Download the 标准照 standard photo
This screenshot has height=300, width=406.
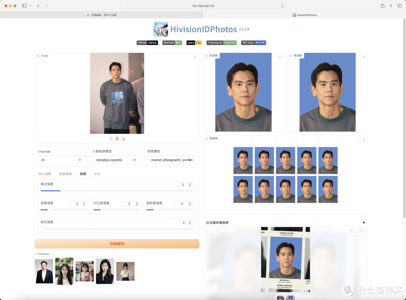click(280, 57)
